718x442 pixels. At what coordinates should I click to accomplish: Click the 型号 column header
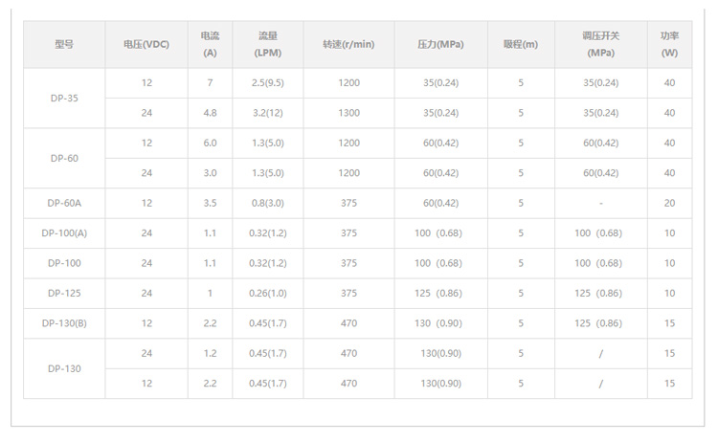click(x=64, y=44)
